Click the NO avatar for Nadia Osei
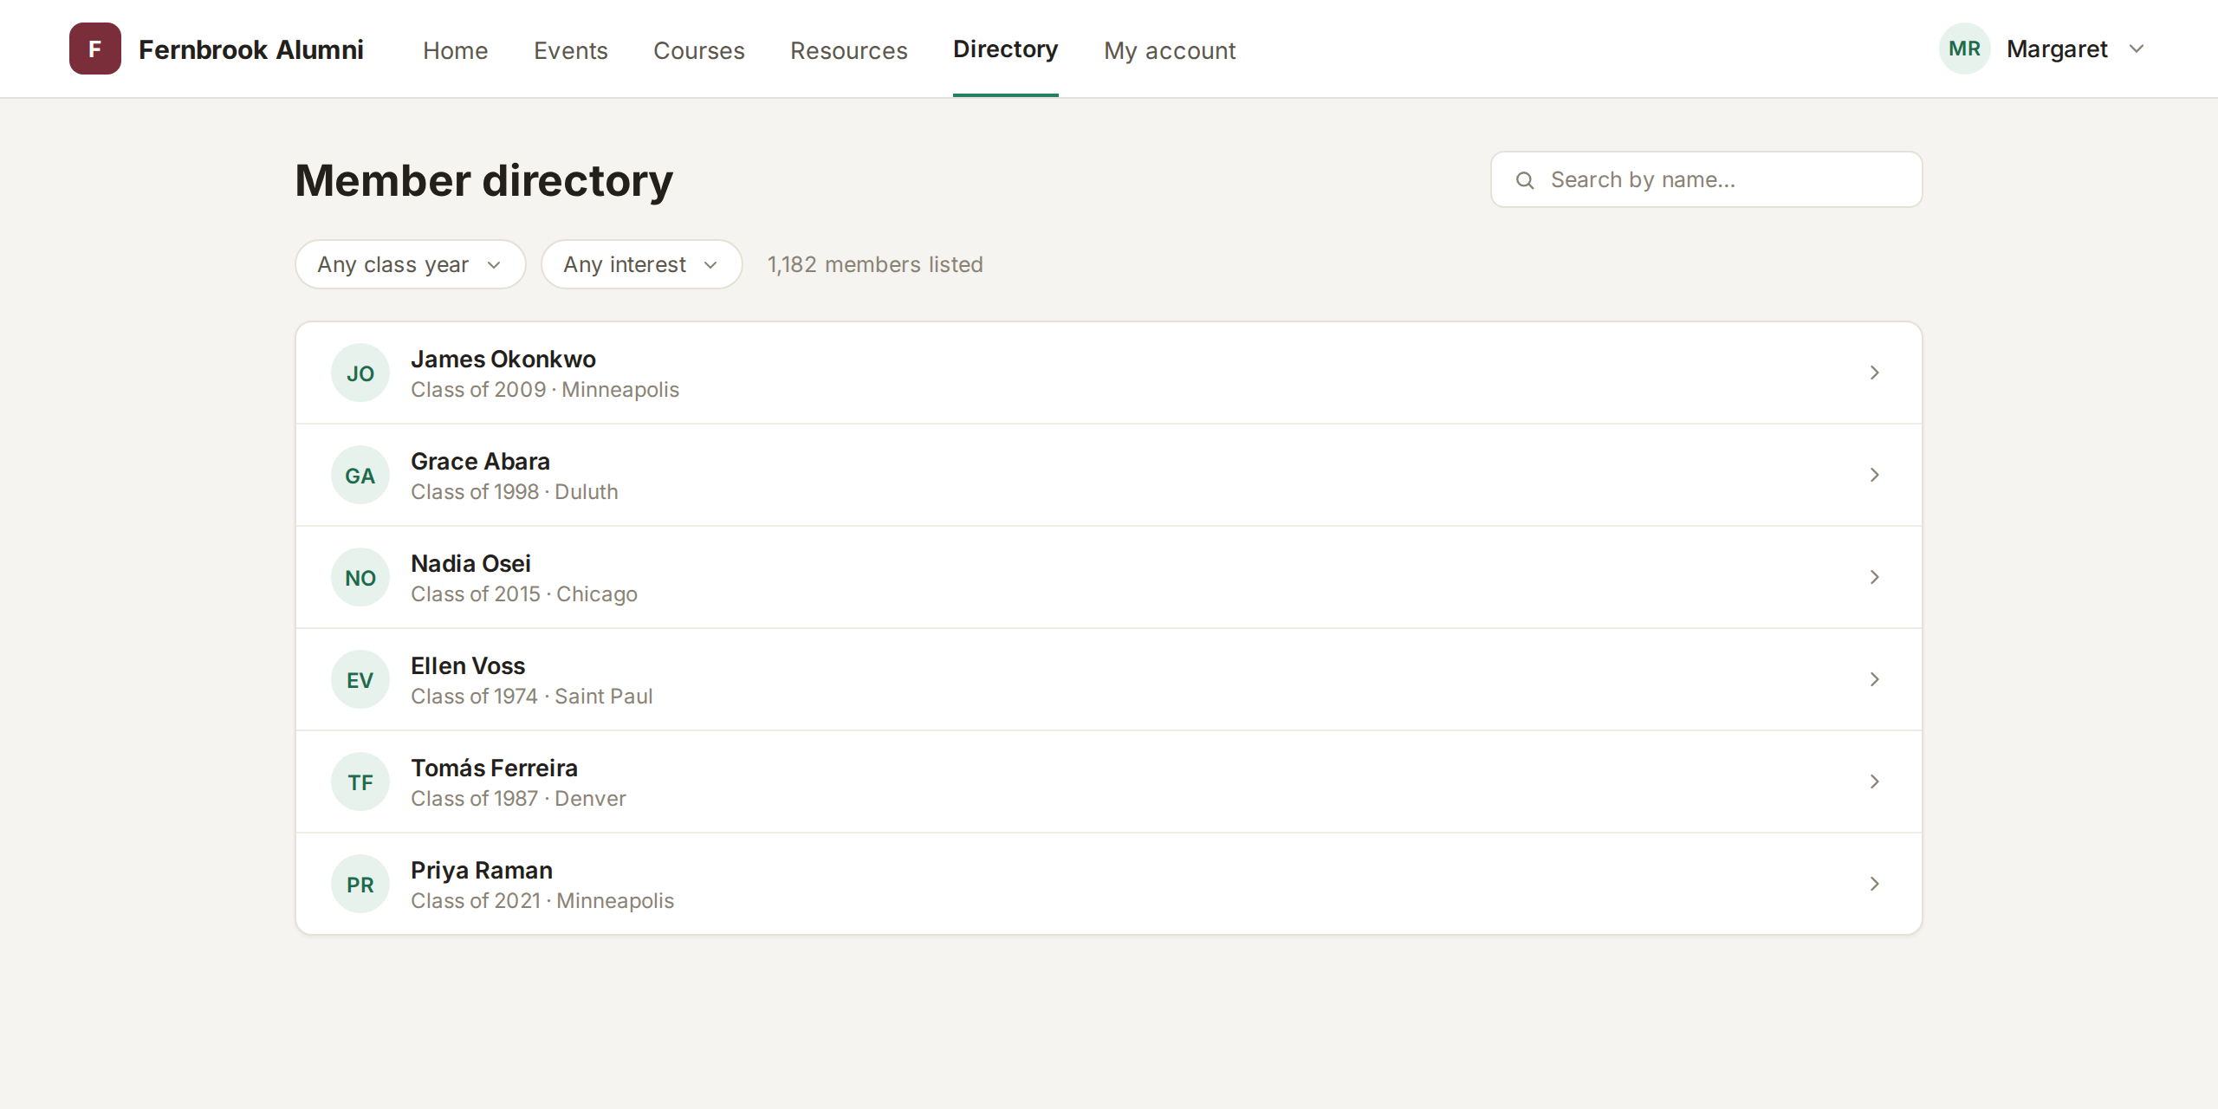Image resolution: width=2218 pixels, height=1109 pixels. pyautogui.click(x=360, y=577)
